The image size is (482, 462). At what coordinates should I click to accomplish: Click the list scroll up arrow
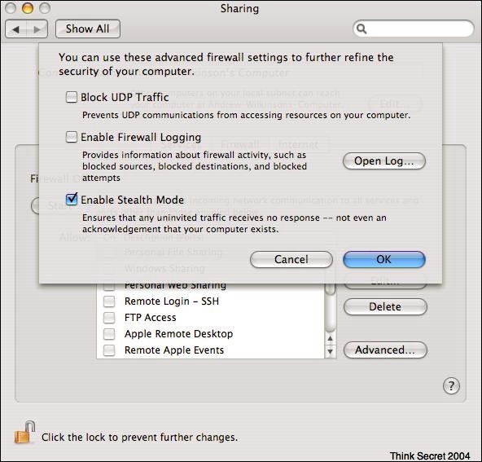pyautogui.click(x=330, y=339)
